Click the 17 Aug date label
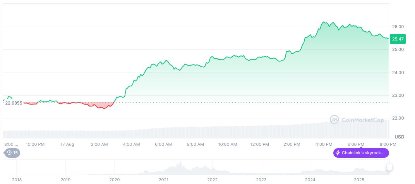Image resolution: width=415 pixels, height=184 pixels. [67, 144]
